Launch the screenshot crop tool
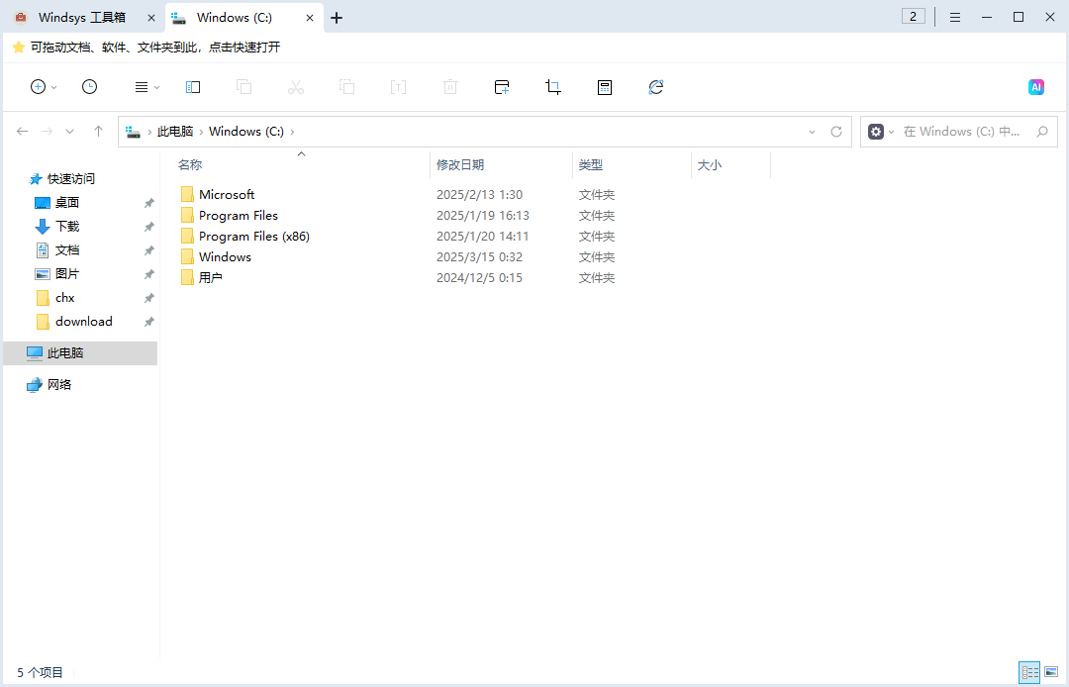 553,87
